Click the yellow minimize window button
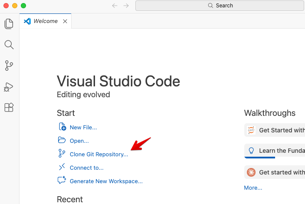305x204 pixels. tap(15, 6)
